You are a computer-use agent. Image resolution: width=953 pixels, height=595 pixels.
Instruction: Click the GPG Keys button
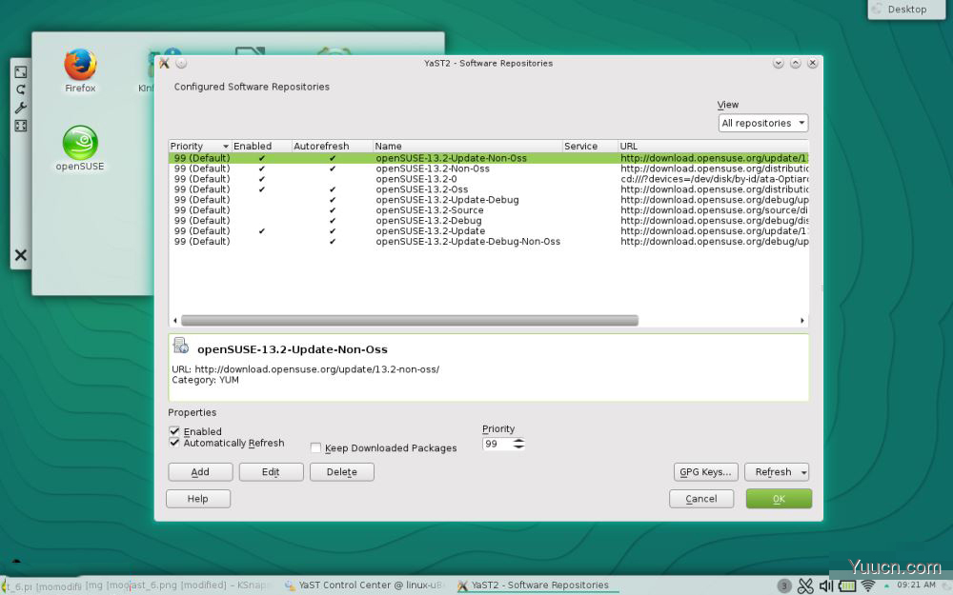(x=705, y=472)
